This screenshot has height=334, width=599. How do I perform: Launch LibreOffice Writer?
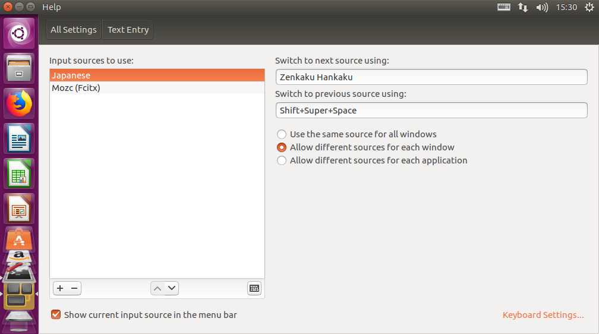click(19, 138)
